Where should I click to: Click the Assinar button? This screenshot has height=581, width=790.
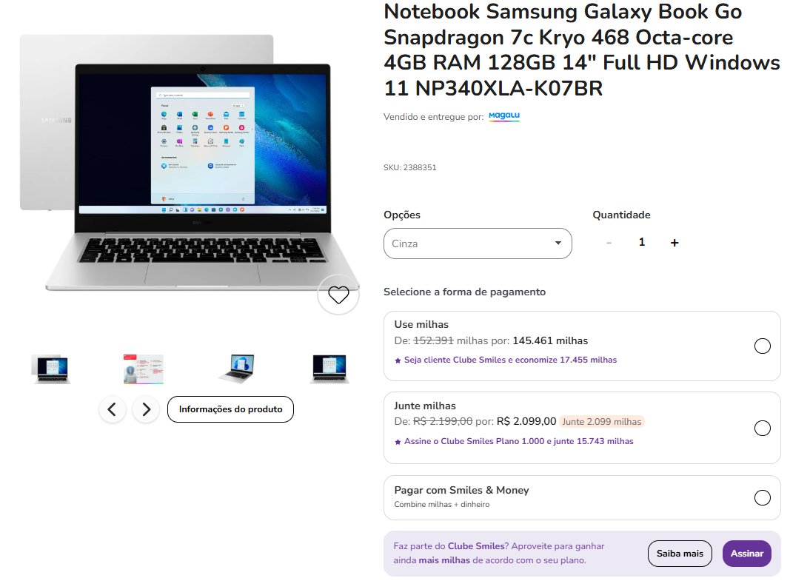[746, 554]
